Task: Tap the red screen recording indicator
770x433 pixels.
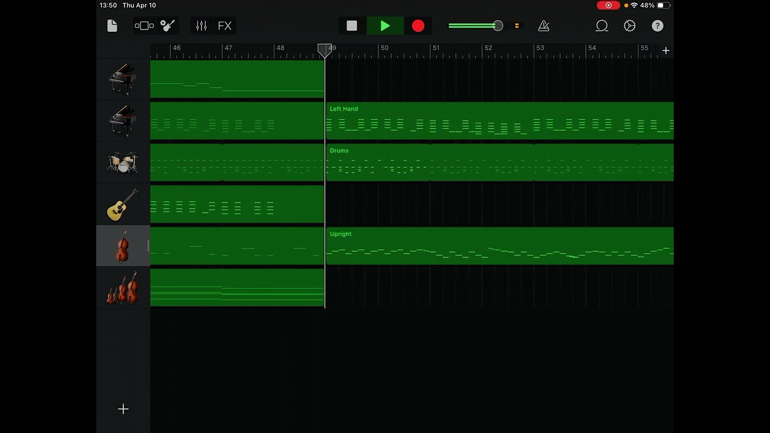Action: click(608, 5)
